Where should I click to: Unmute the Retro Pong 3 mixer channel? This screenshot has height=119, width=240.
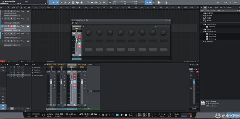75,75
